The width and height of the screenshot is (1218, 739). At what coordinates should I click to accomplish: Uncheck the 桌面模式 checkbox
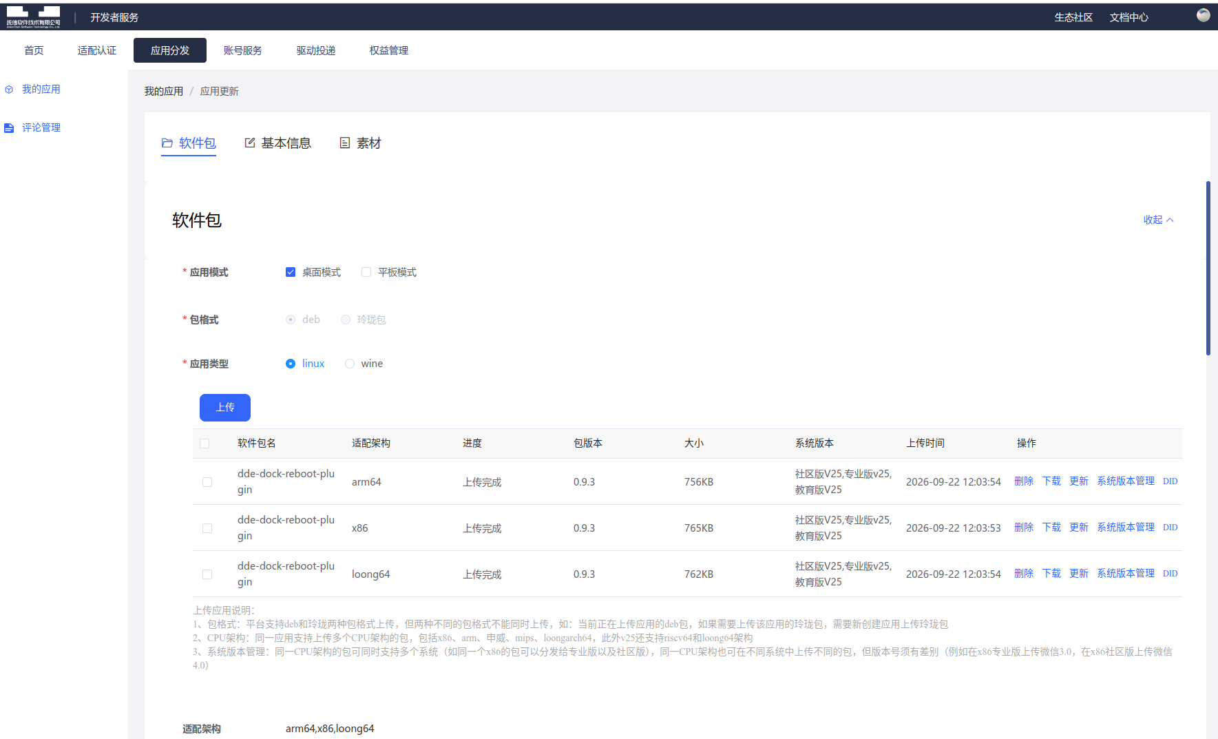click(x=291, y=272)
